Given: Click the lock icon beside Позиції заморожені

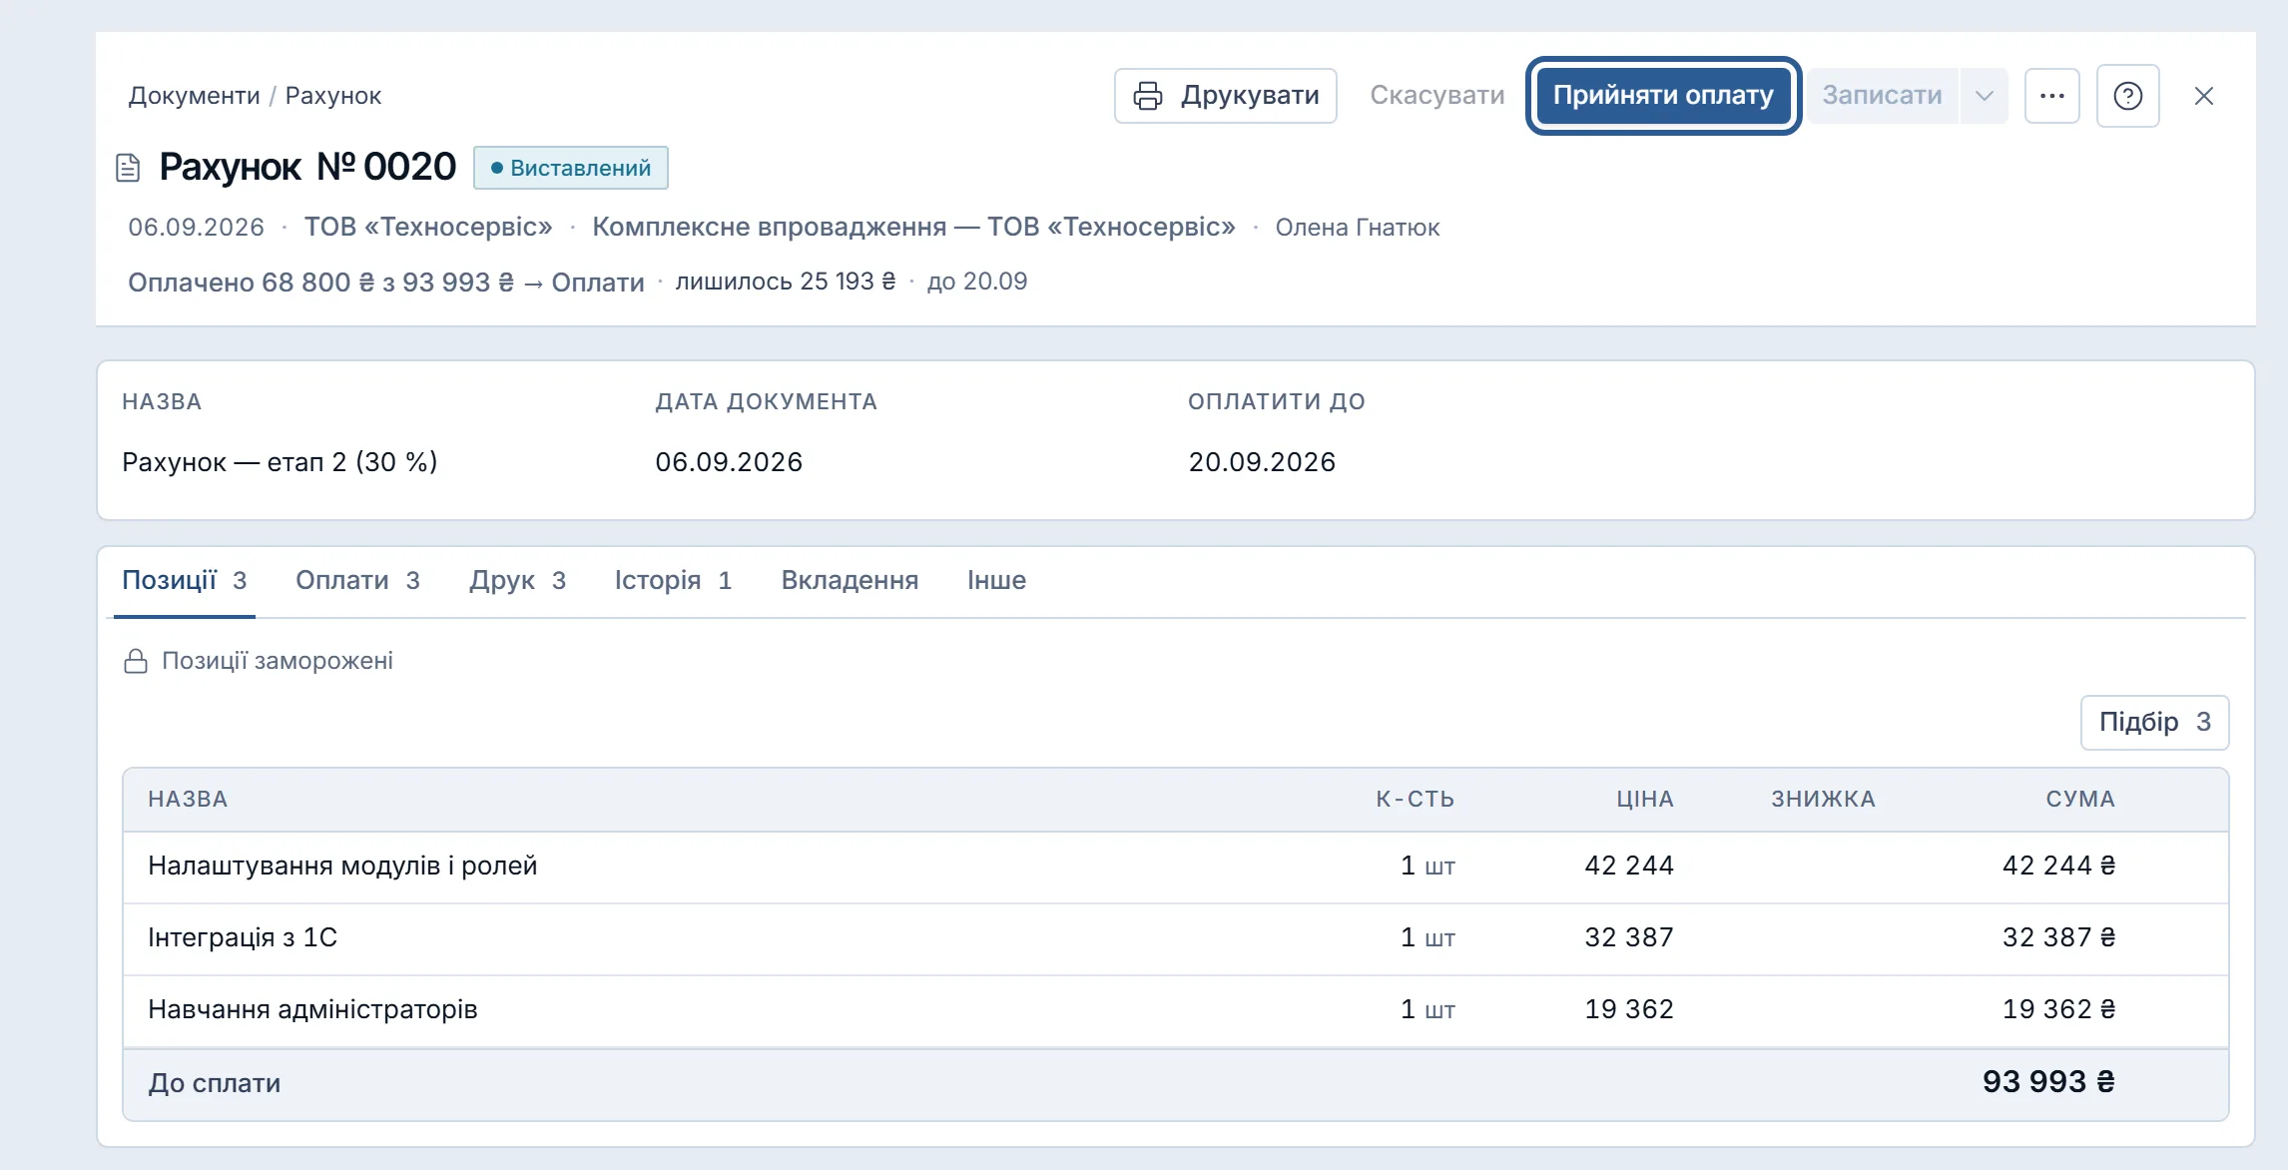Looking at the screenshot, I should [136, 661].
